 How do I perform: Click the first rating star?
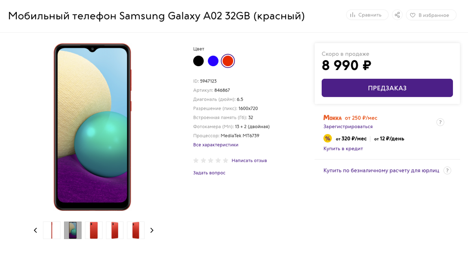pos(196,160)
